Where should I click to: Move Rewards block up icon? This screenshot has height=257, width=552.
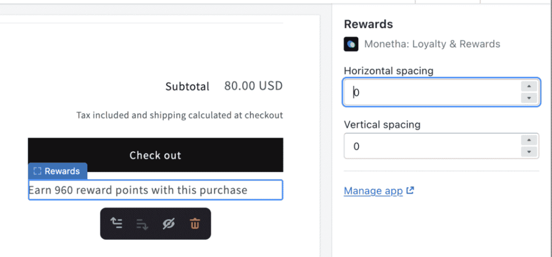click(x=116, y=223)
